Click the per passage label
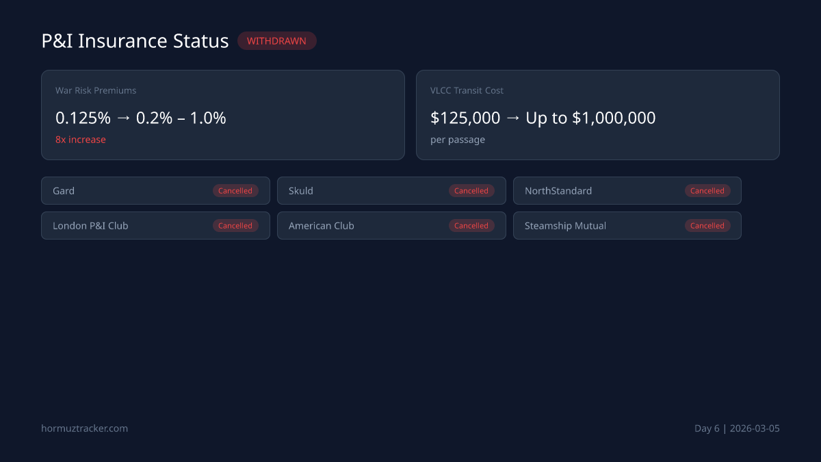 coord(458,139)
